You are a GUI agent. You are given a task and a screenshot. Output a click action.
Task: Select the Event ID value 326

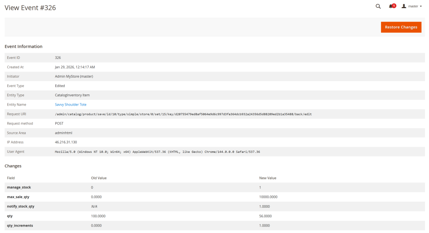[58, 57]
